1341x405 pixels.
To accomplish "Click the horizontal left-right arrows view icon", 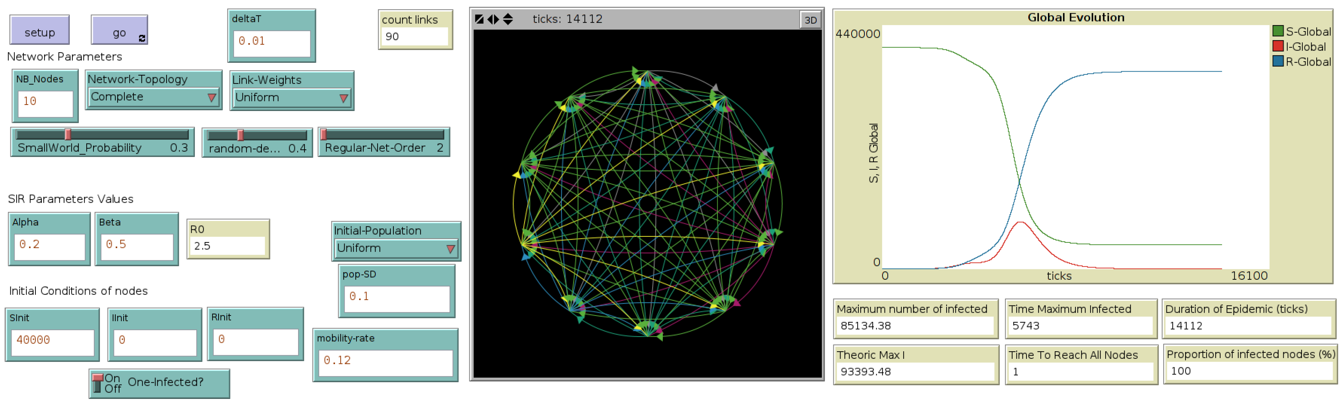I will [493, 19].
